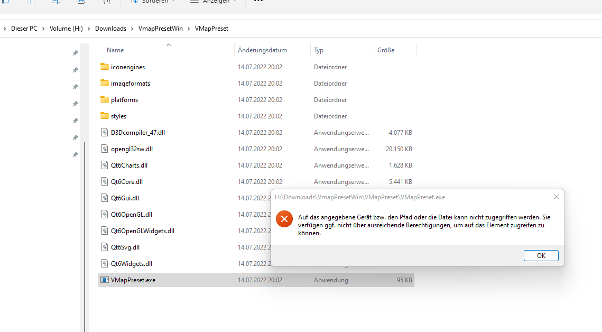This screenshot has height=332, width=602.
Task: Click VMapPreset breadcrumb segment
Action: tap(211, 29)
